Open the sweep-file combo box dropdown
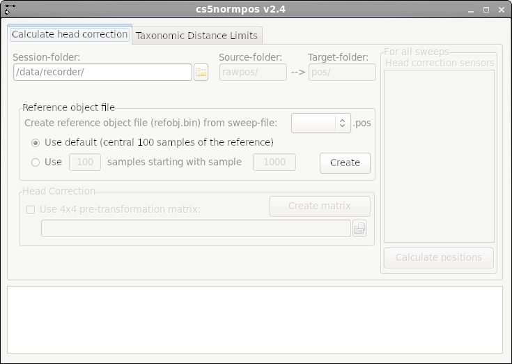512x364 pixels. (321, 123)
